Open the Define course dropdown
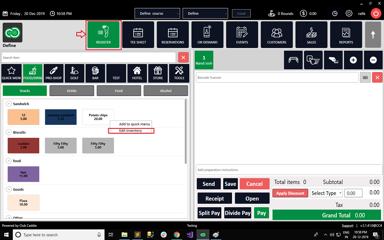Screen dimensions: 384x240 (157, 13)
